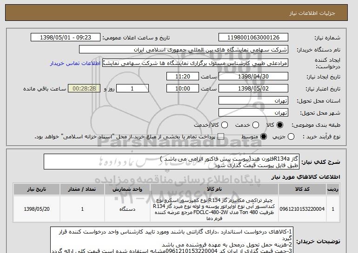Click the delivery city field تهران
Screen dimensions: 358x253
point(253,113)
